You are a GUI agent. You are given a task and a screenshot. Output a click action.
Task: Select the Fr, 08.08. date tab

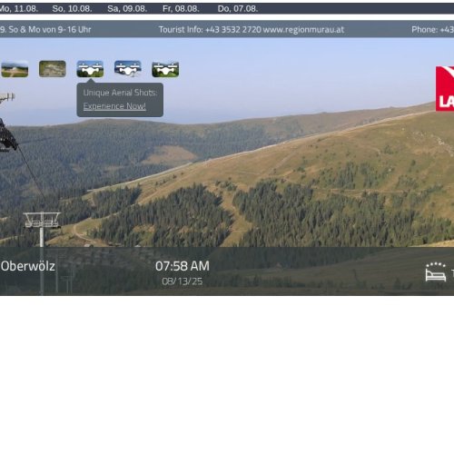click(x=181, y=9)
